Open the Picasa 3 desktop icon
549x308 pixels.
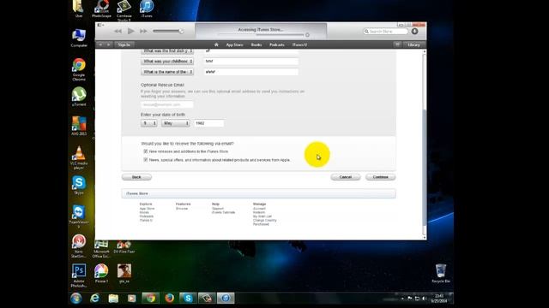pos(101,274)
